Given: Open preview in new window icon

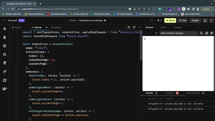Looking at the screenshot, I should point(207,33).
